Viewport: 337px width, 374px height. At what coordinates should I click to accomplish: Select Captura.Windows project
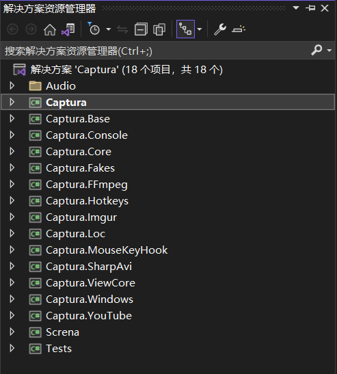[90, 299]
